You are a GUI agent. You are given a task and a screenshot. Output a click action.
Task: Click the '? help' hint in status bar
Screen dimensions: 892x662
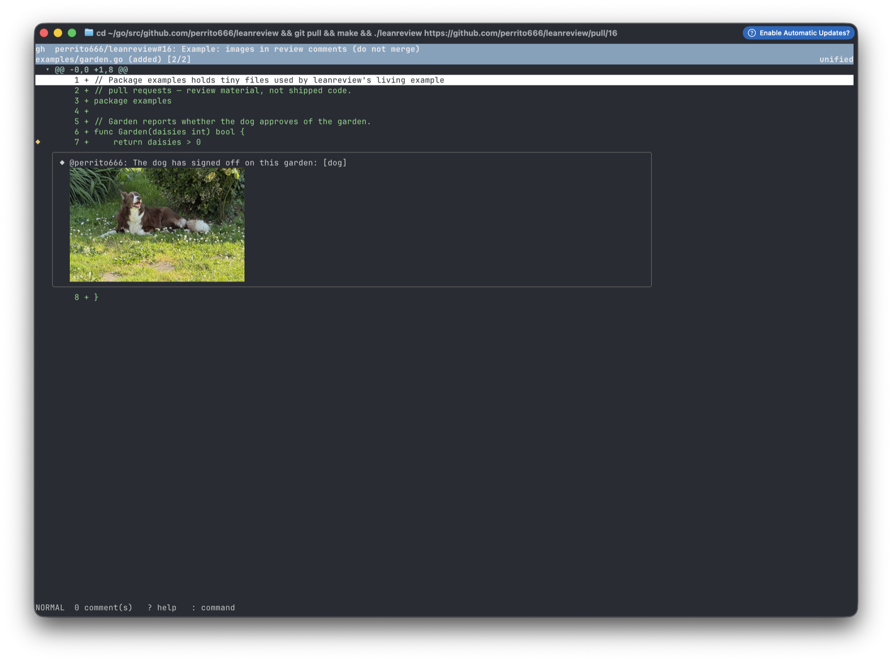click(x=162, y=607)
